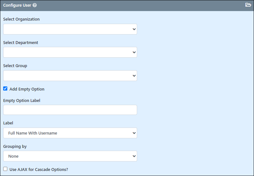Open the Select Department dropdown

point(70,52)
